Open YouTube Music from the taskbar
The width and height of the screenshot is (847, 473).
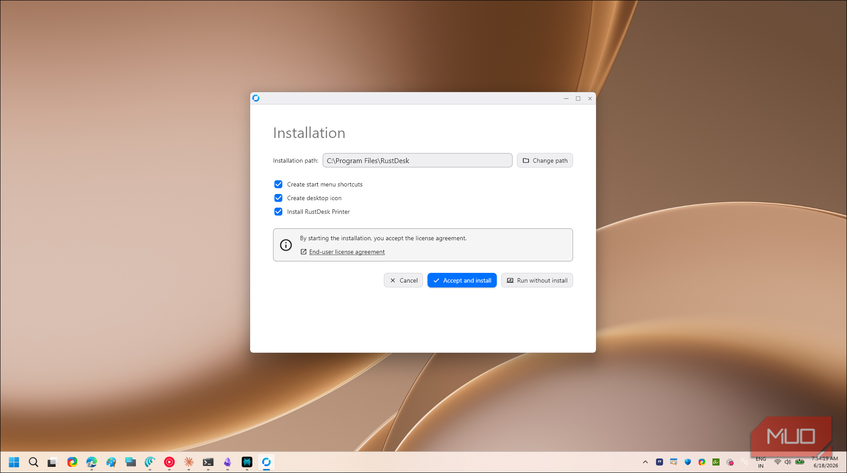169,462
